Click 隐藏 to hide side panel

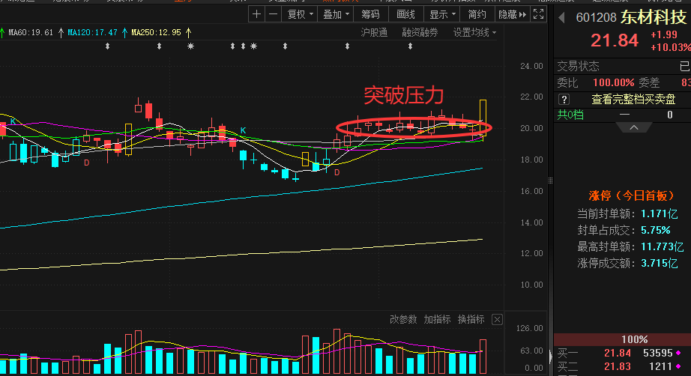tap(512, 14)
